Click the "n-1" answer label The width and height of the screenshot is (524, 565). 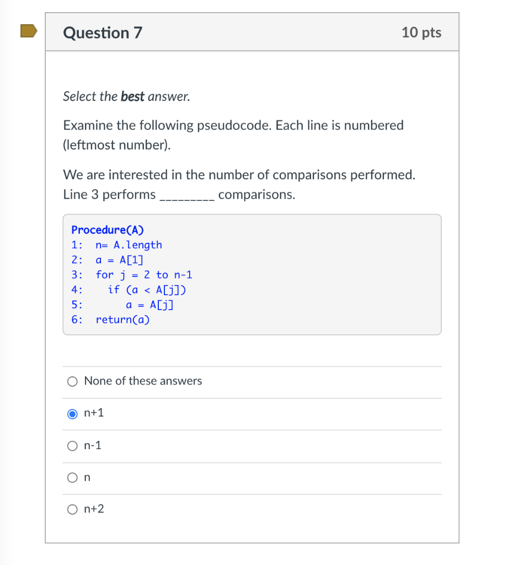(92, 445)
